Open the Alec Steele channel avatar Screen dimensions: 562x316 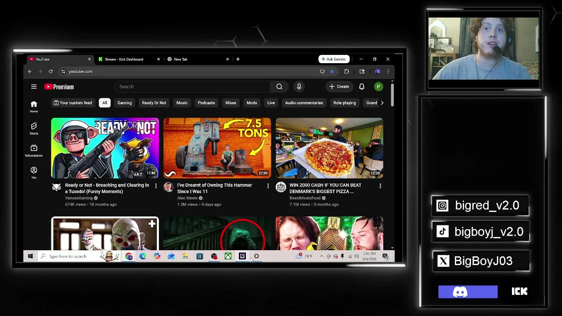click(x=169, y=187)
